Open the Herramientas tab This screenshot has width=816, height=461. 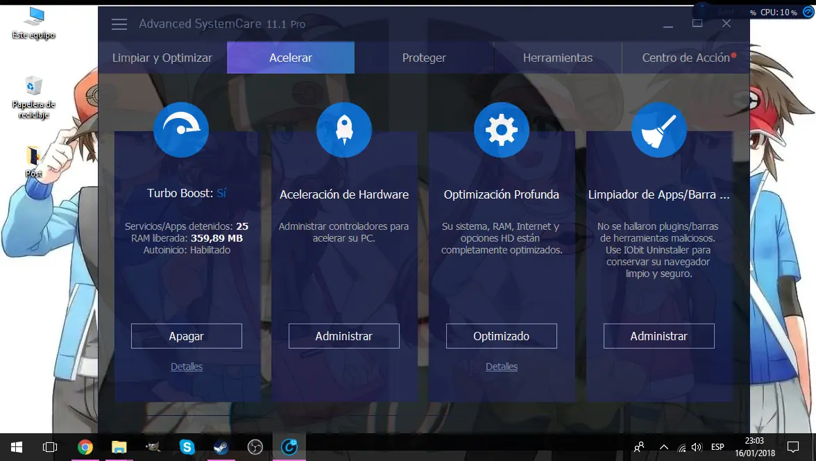pos(557,58)
